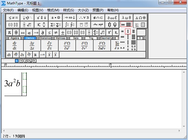The width and height of the screenshot is (188, 140).
Task: Open the 样式(S) menu
Action: point(68,10)
